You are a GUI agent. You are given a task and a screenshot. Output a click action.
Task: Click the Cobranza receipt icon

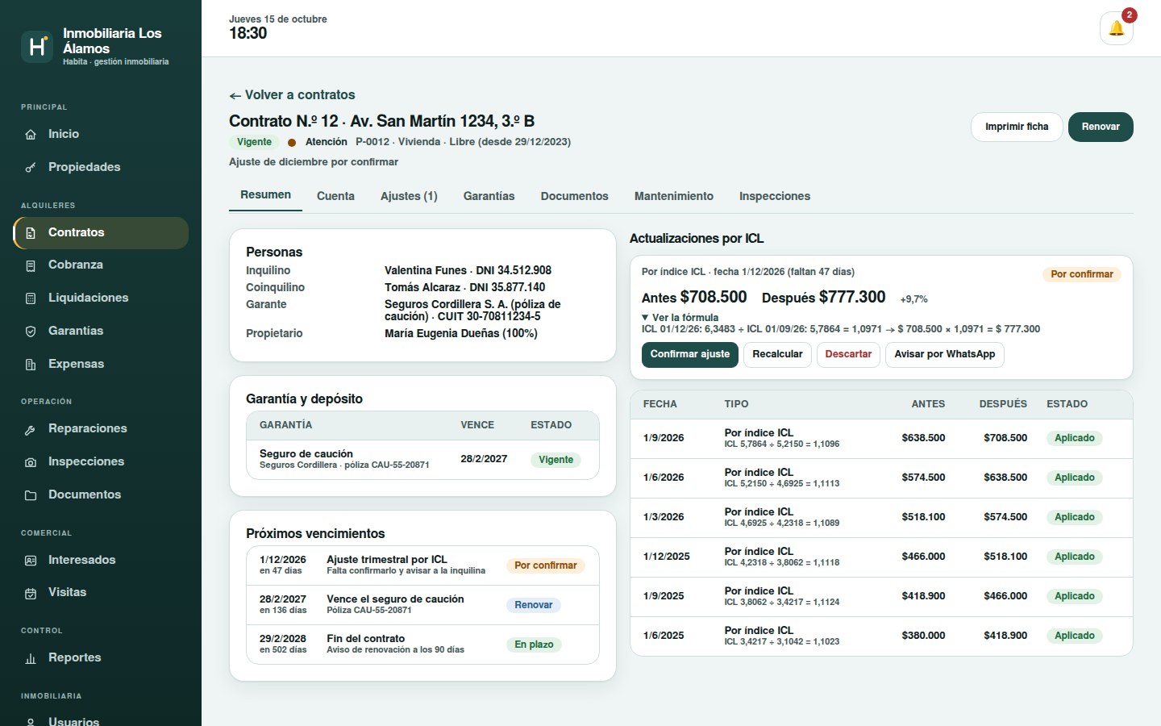click(x=31, y=265)
